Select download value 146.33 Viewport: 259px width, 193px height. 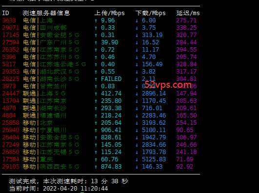pos(152,167)
